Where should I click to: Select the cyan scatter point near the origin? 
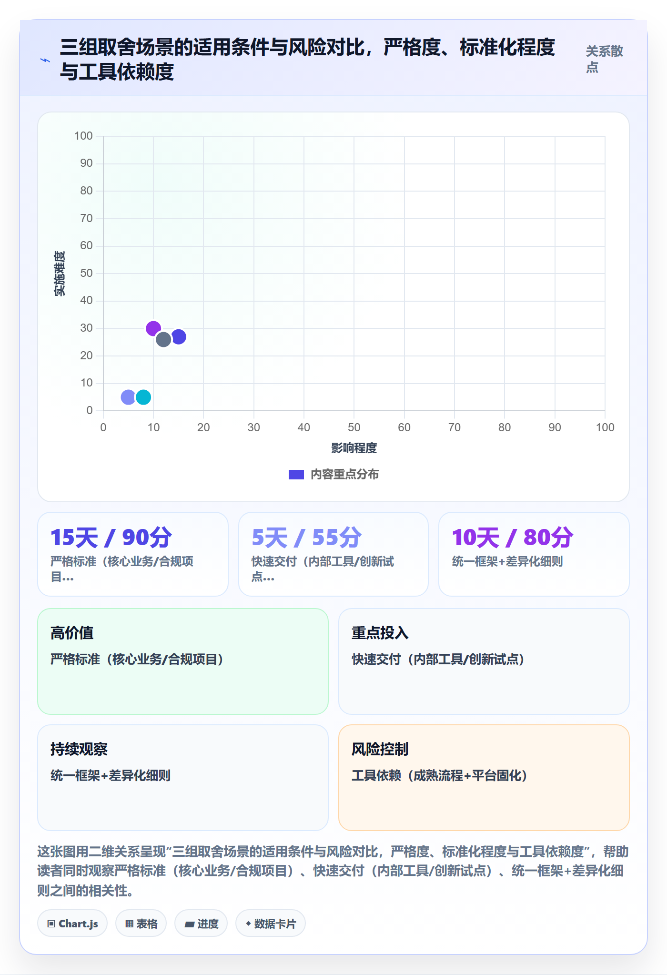click(143, 397)
